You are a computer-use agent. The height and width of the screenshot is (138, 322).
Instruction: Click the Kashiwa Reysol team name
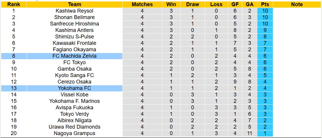pos(74,11)
